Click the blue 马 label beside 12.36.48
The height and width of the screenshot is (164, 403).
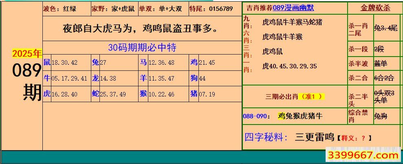coord(143,62)
